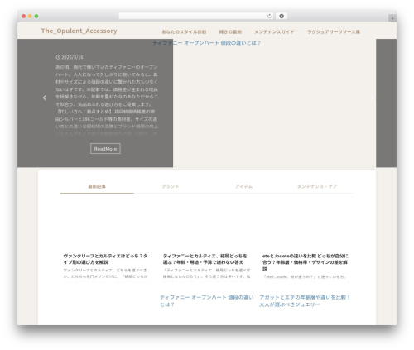Select the 最新記事 tab
Image resolution: width=414 pixels, height=350 pixels.
point(97,186)
